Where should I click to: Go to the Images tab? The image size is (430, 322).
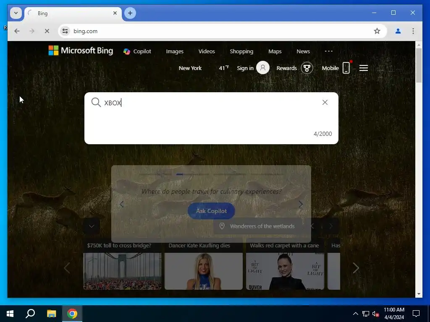(175, 52)
